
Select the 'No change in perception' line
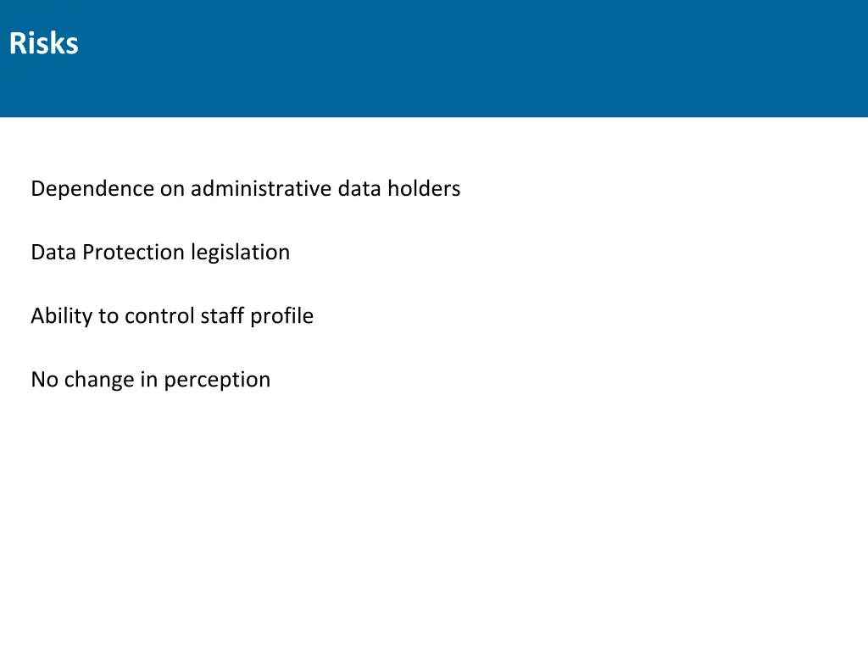[151, 380]
